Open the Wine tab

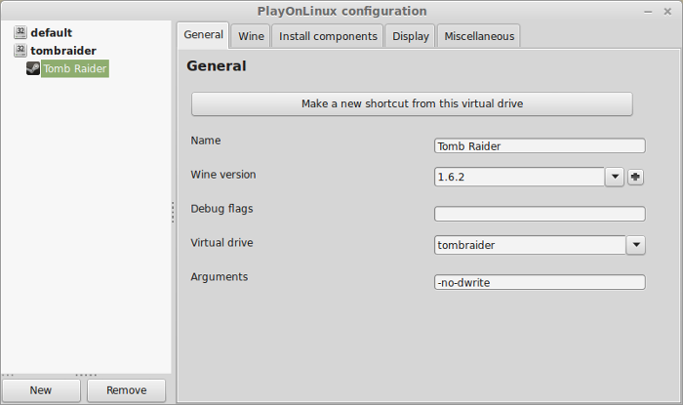pyautogui.click(x=251, y=36)
